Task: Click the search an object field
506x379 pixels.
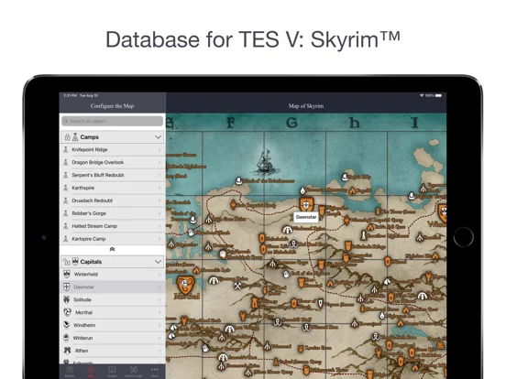Action: [113, 121]
